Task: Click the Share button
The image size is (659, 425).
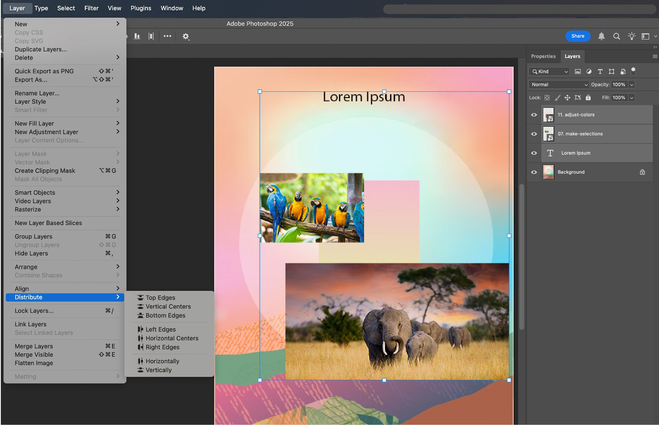Action: pyautogui.click(x=578, y=36)
